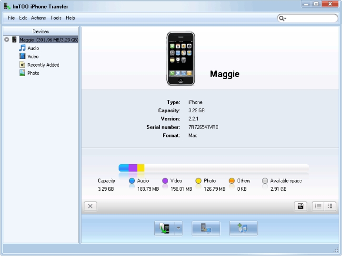
Task: Select the Audio library item
Action: pyautogui.click(x=33, y=48)
